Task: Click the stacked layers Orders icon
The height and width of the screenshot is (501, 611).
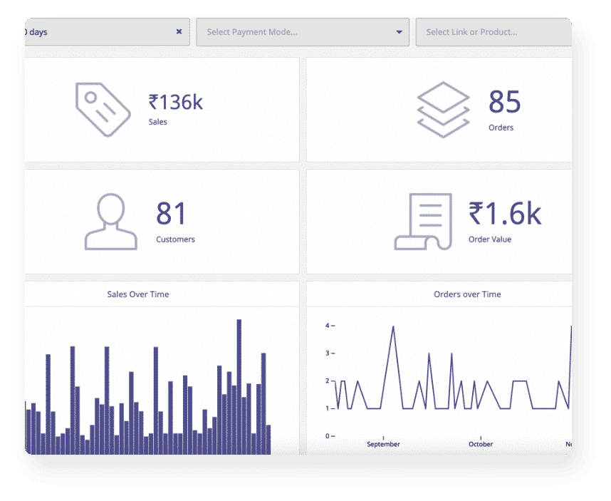Action: coord(443,109)
